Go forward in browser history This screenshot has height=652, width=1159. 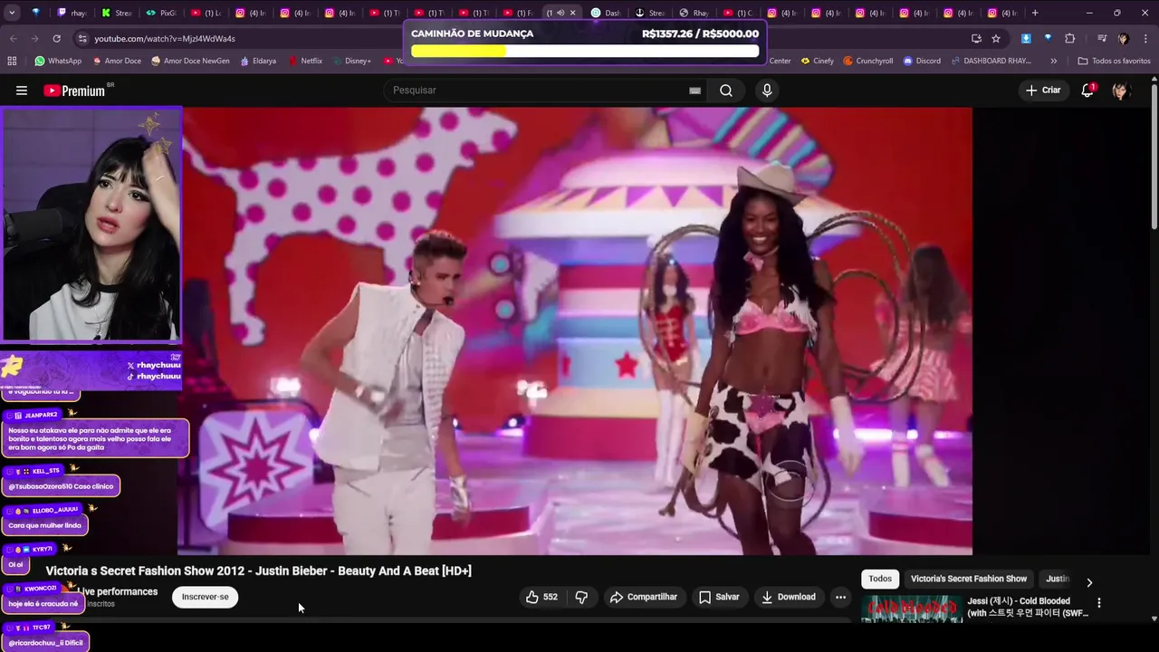click(34, 38)
